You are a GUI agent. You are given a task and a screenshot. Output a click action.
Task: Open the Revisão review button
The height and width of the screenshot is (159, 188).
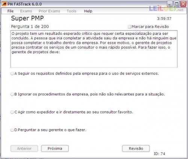pyautogui.click(x=136, y=149)
